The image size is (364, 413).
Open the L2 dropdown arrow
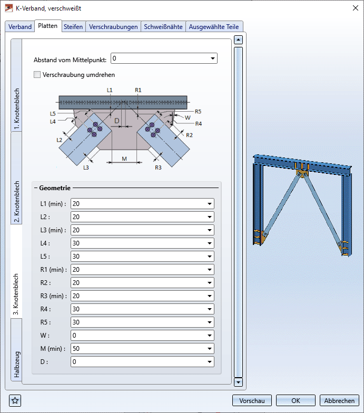click(x=210, y=217)
